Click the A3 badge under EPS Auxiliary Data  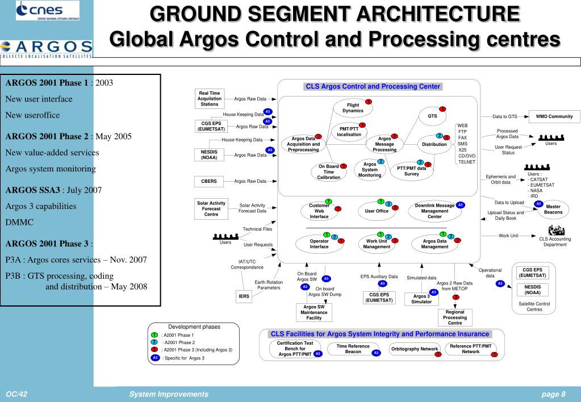pyautogui.click(x=382, y=283)
